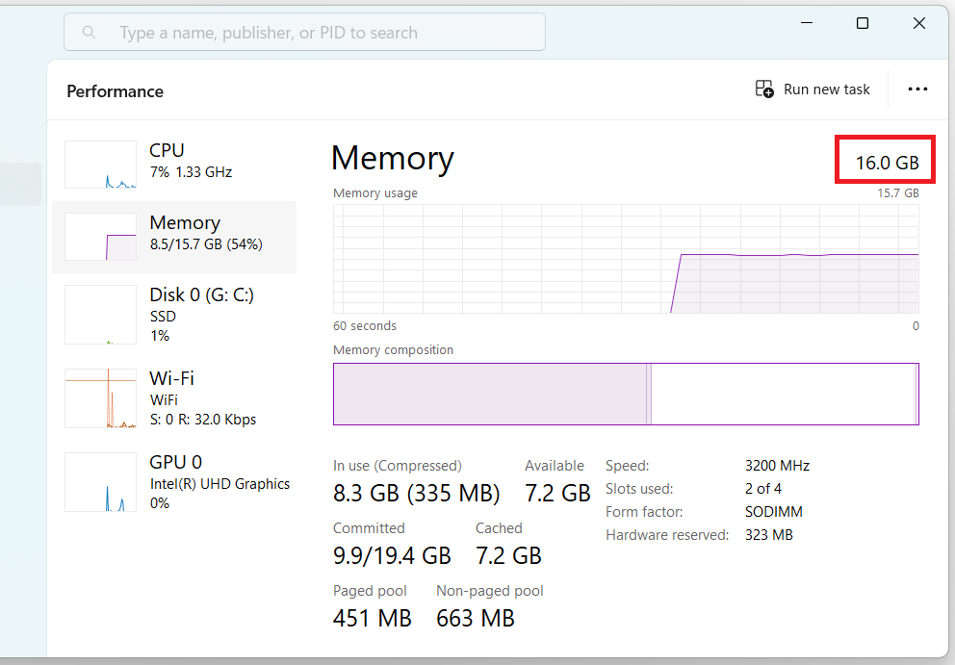The height and width of the screenshot is (665, 955).
Task: Click the Memory usage graph
Action: (626, 258)
